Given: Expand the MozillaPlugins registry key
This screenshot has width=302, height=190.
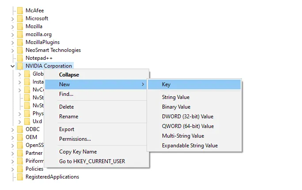Looking at the screenshot, I should click(12, 43).
